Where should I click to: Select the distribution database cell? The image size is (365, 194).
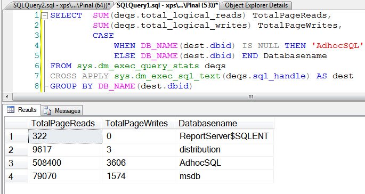point(224,150)
